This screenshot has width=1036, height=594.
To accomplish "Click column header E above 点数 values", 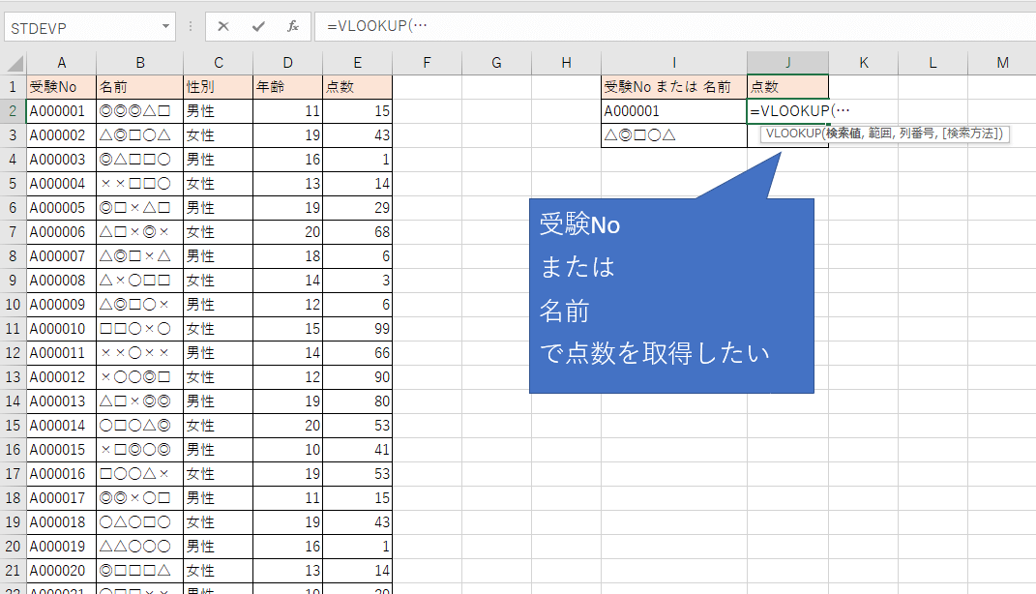I will 356,61.
